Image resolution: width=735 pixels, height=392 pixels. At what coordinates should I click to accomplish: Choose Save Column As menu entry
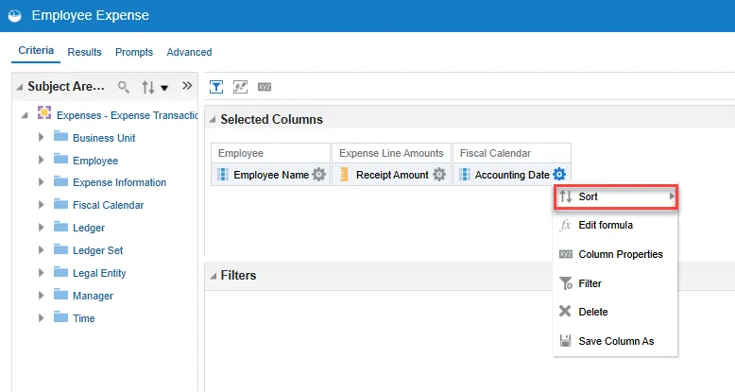click(615, 341)
